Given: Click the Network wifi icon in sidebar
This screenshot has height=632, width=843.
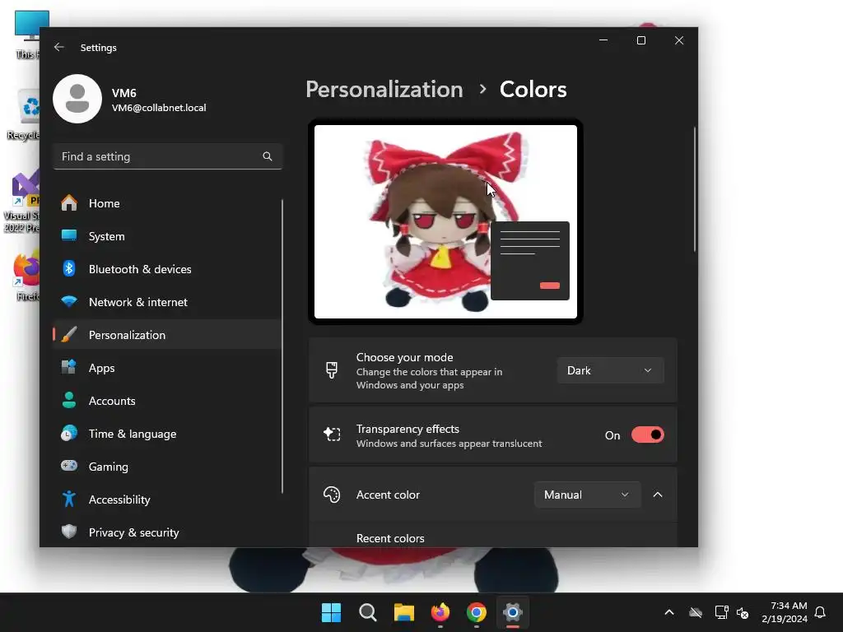Looking at the screenshot, I should (x=69, y=301).
